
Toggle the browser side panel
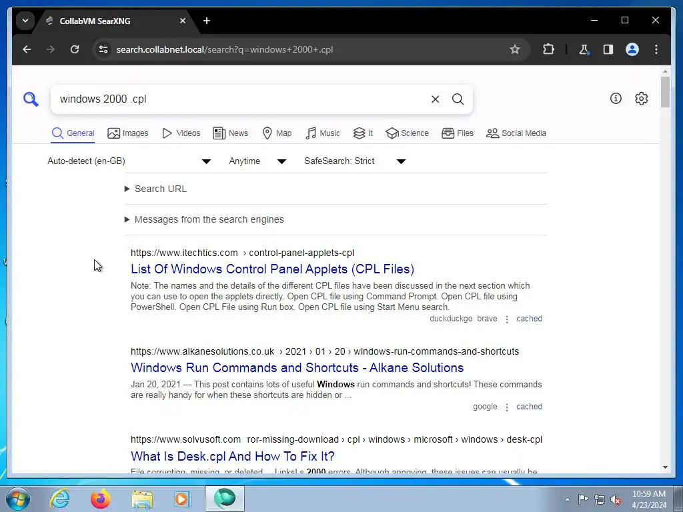608,49
